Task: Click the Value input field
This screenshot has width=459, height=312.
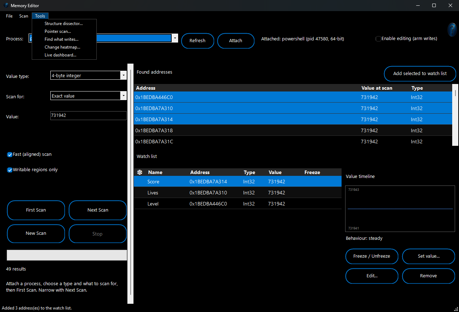Action: click(x=89, y=115)
